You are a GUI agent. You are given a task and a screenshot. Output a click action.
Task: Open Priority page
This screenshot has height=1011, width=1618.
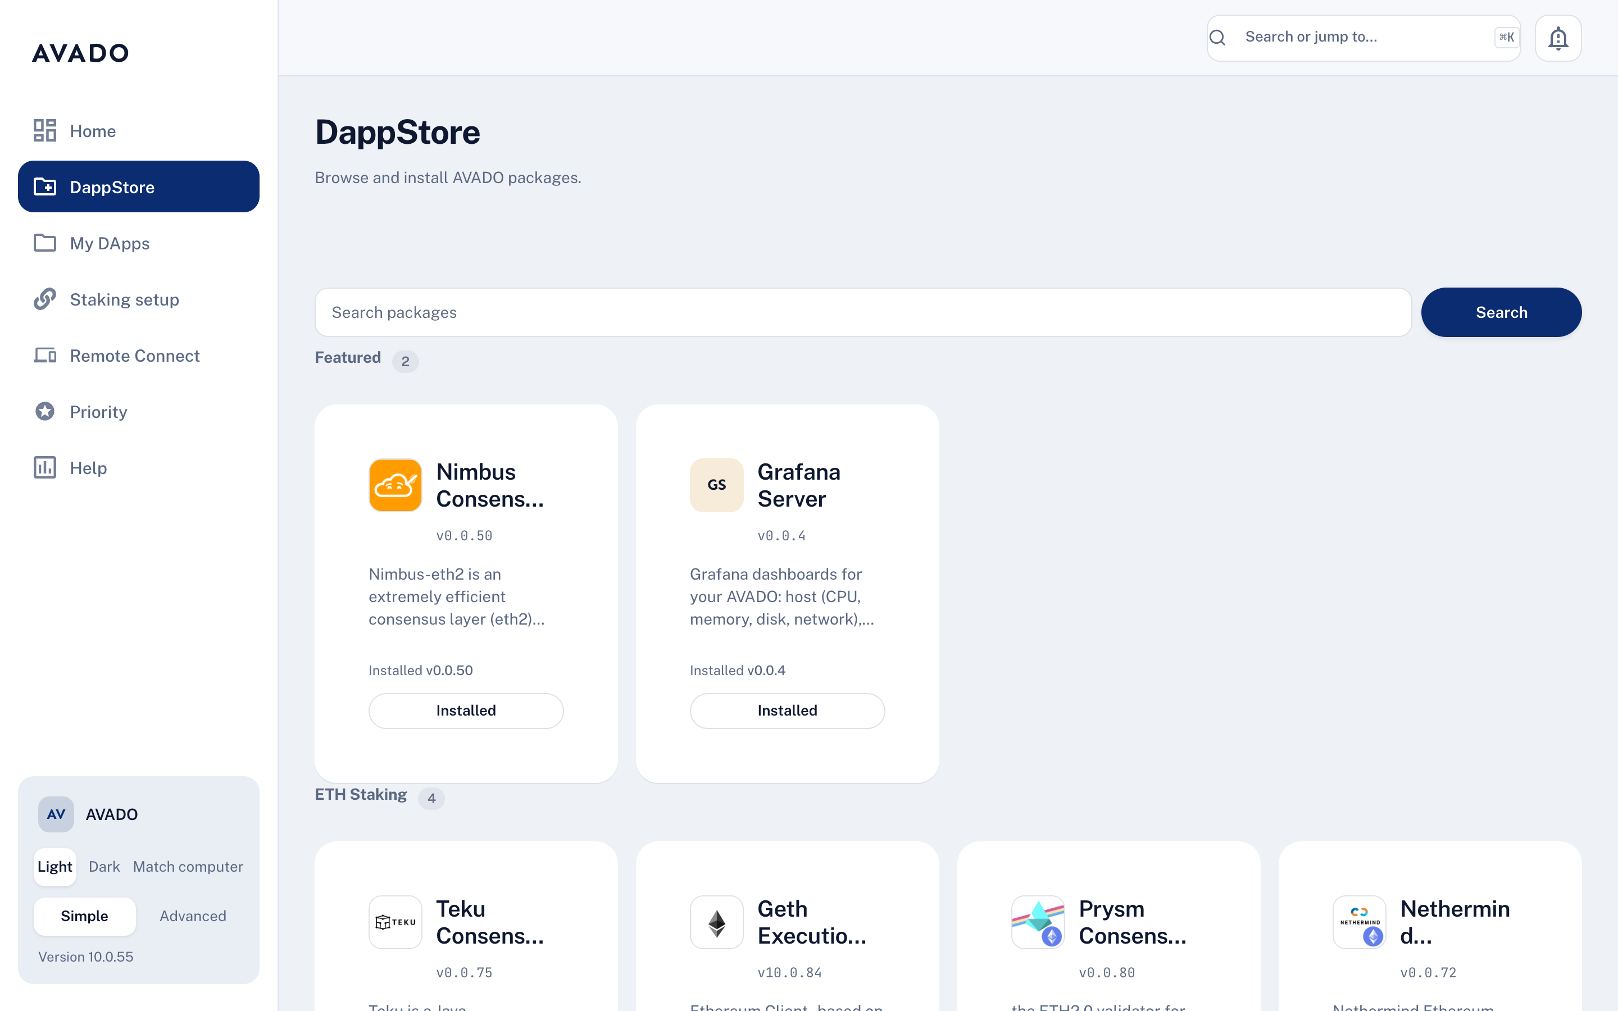click(x=138, y=411)
